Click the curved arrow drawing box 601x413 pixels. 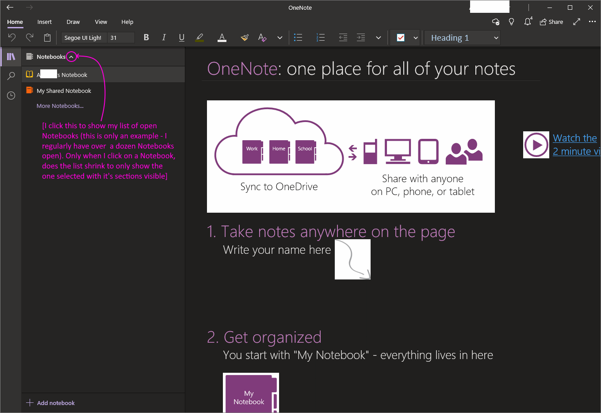tap(352, 259)
